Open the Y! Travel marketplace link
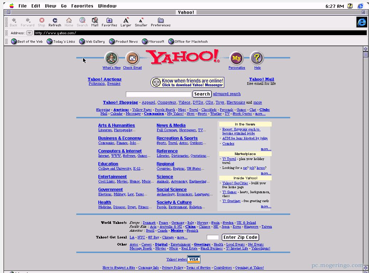 [x=229, y=159]
